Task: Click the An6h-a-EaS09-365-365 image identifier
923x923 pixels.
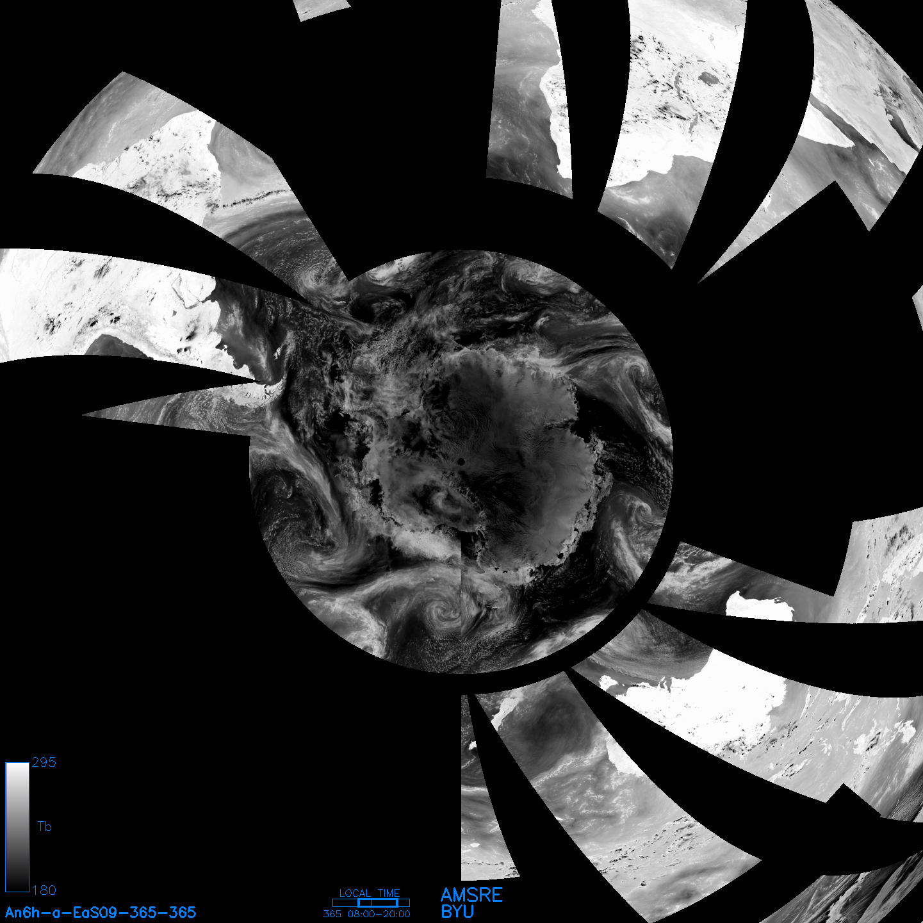Action: pyautogui.click(x=101, y=912)
